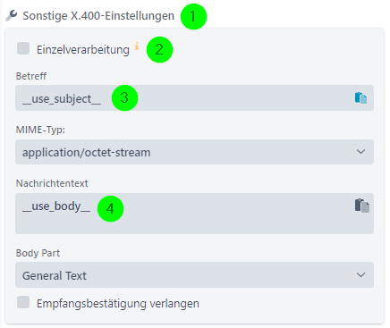390x328 pixels.
Task: Select the green marker numbered 1
Action: 193,16
